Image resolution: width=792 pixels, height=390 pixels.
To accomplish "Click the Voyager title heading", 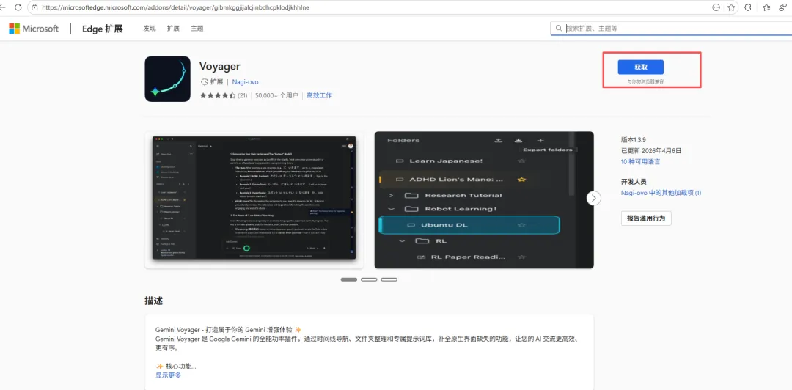I will click(220, 66).
